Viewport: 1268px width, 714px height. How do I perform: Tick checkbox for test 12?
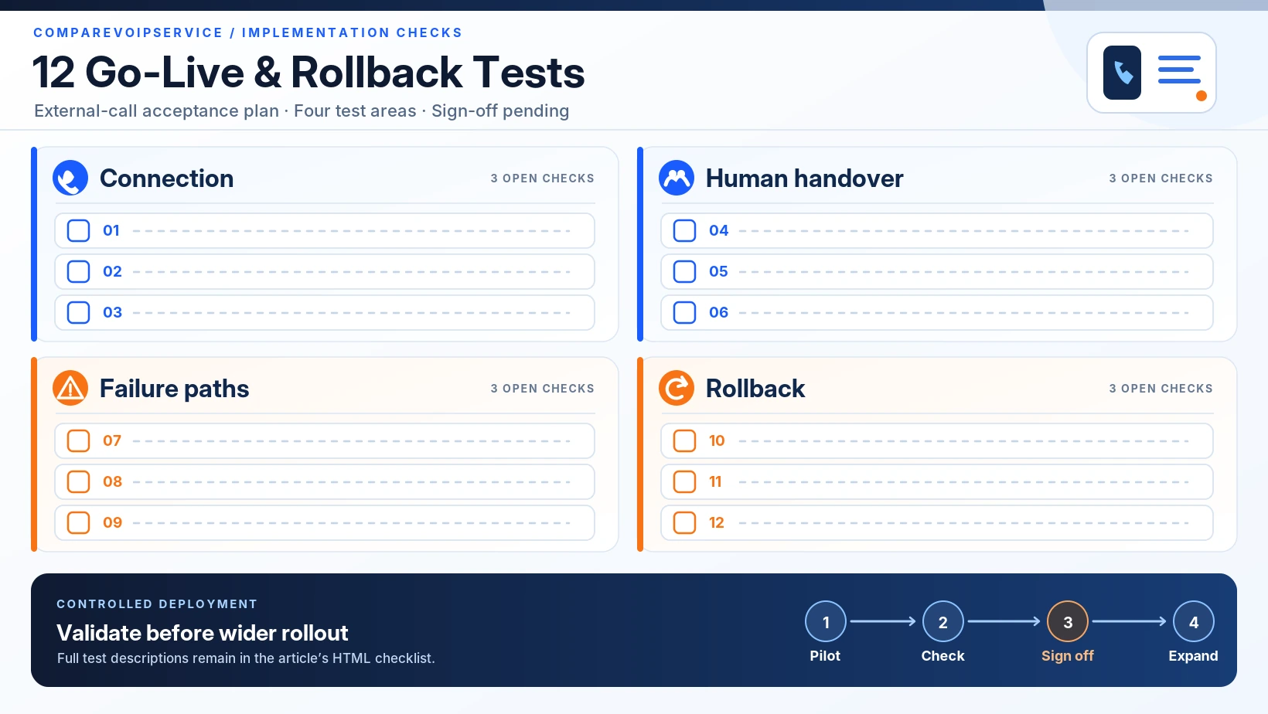click(x=685, y=523)
